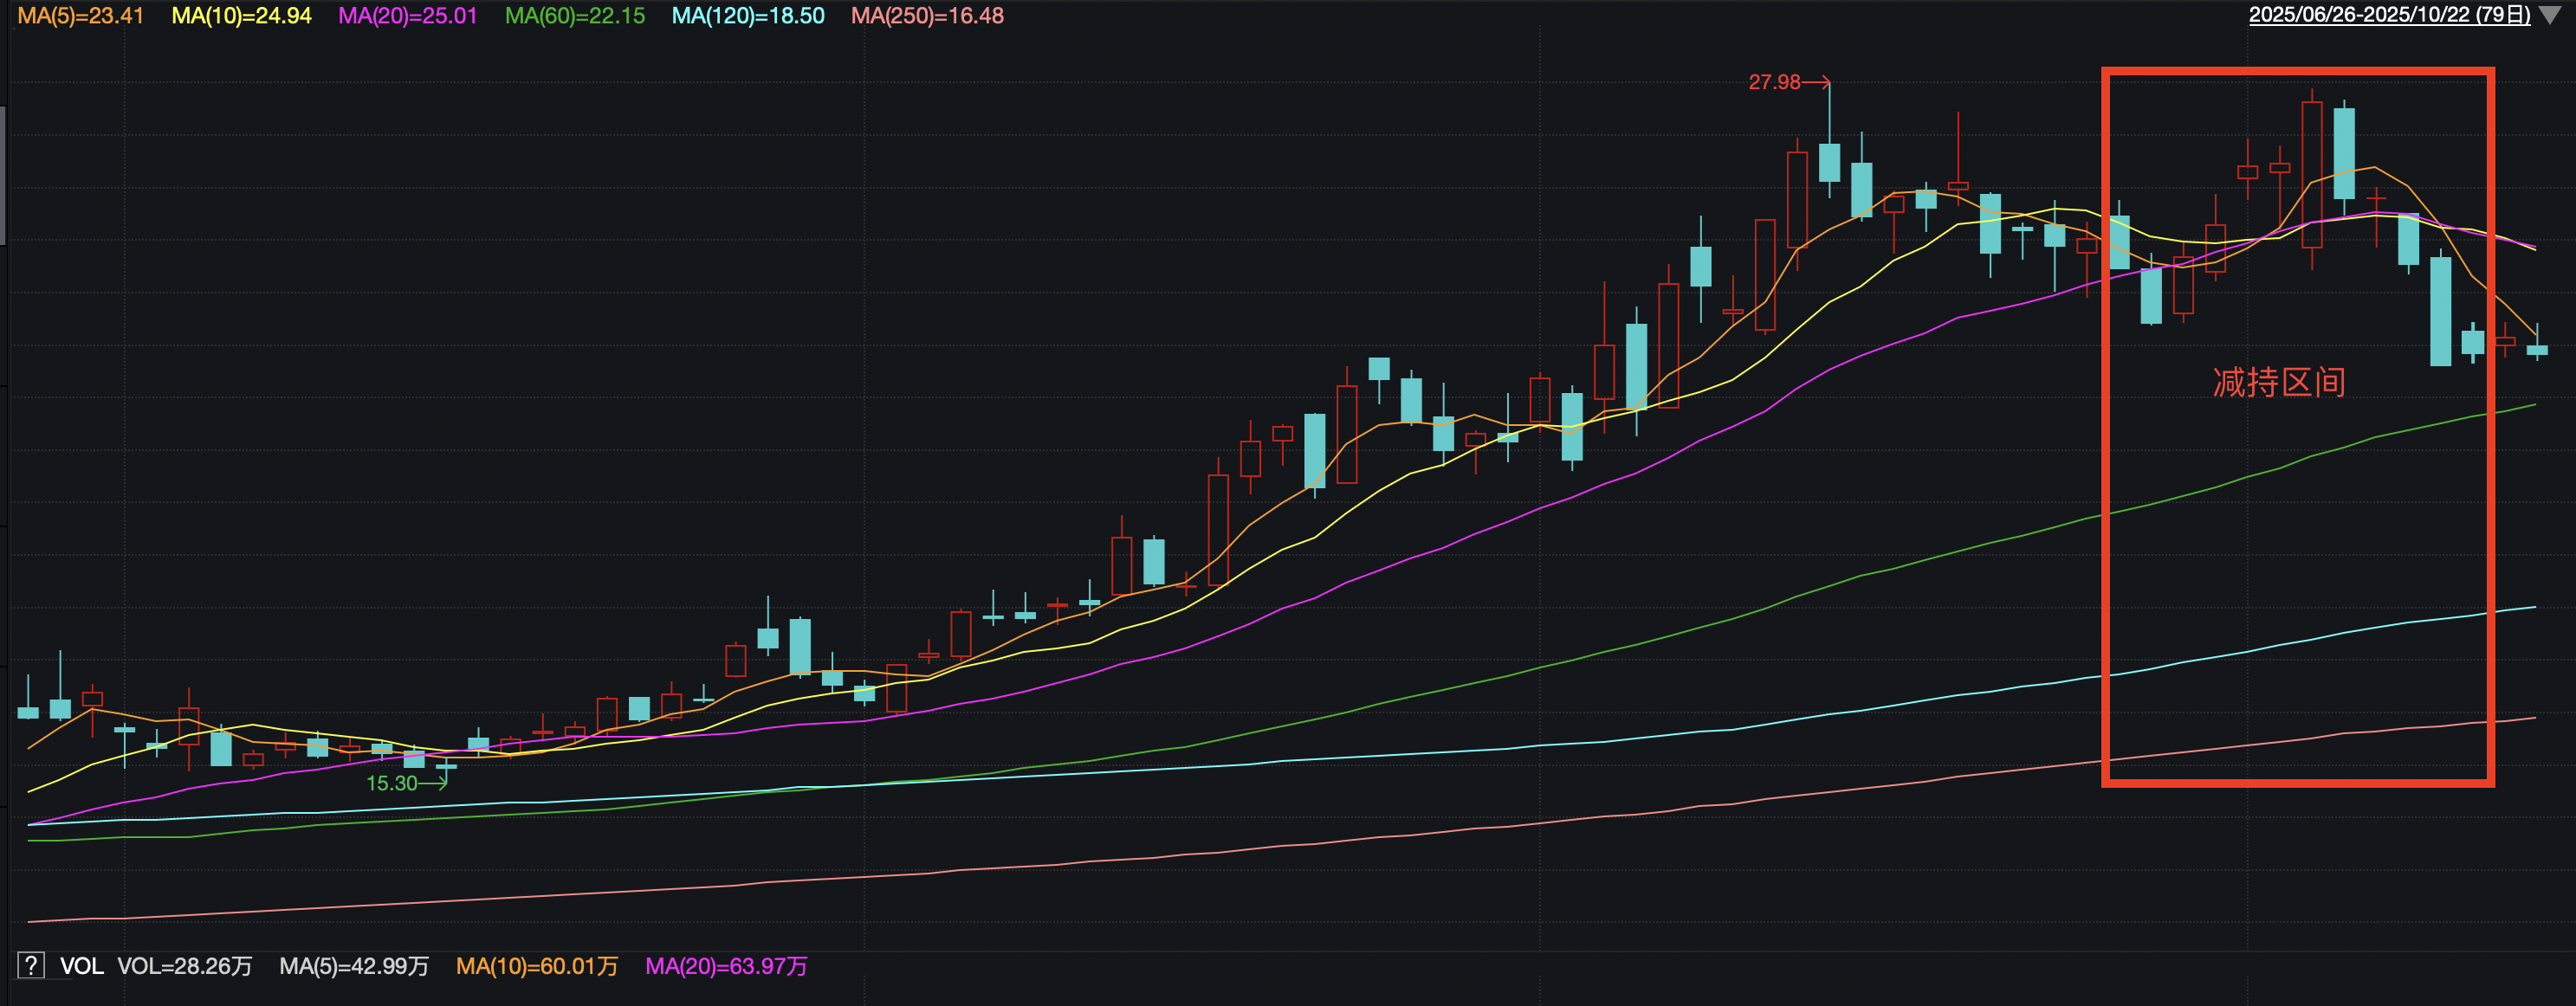Click the arrow beside the 15.30 label
2576x1006 pixels.
433,783
